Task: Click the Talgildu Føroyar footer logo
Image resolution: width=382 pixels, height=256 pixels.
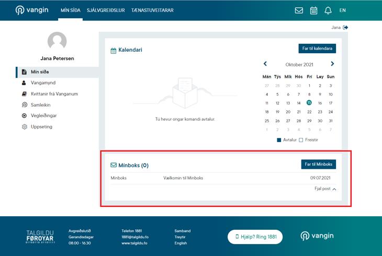Action: pyautogui.click(x=40, y=237)
